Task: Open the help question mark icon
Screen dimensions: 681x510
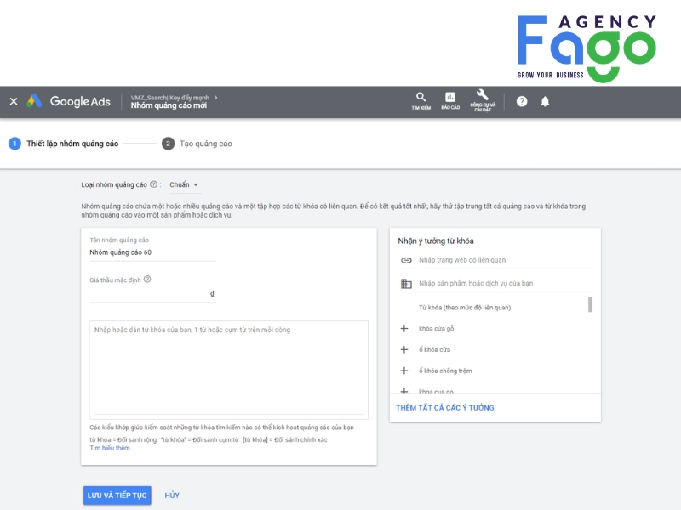Action: pyautogui.click(x=522, y=101)
